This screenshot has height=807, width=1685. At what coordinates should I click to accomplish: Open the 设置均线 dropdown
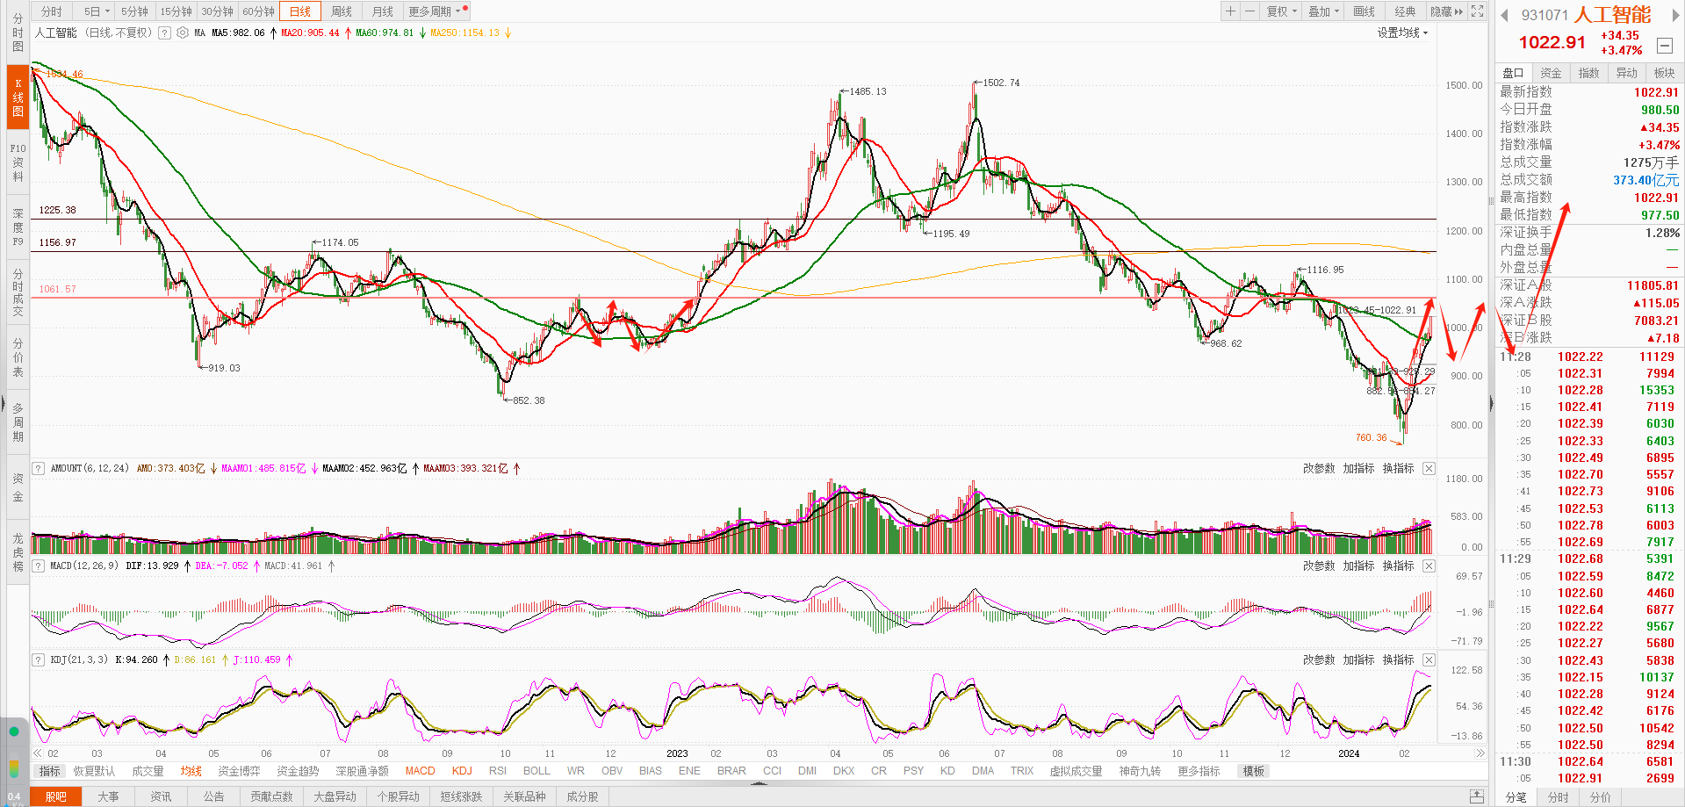[x=1402, y=32]
